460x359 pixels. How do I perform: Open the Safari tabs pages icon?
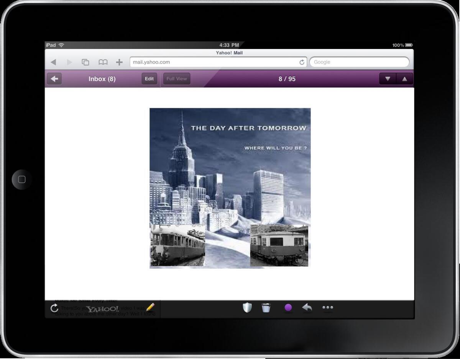[x=85, y=62]
